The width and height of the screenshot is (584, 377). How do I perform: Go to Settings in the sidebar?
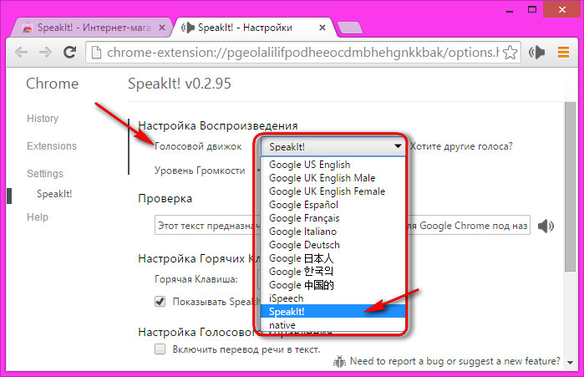(45, 174)
